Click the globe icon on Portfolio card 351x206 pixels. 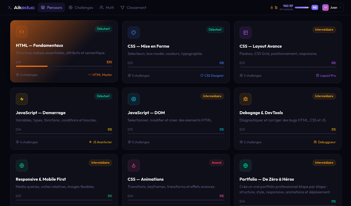[x=246, y=166]
